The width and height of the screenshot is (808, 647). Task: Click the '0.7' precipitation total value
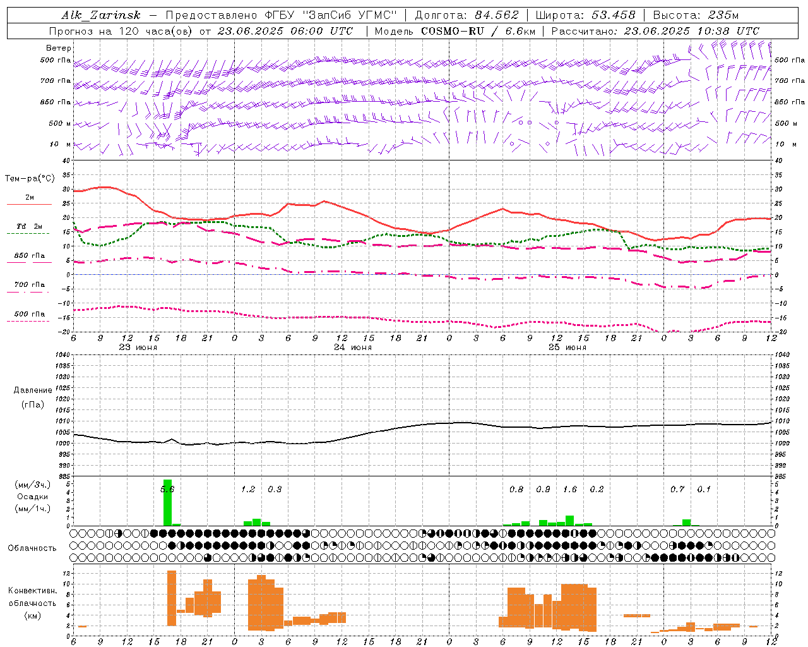(x=677, y=489)
